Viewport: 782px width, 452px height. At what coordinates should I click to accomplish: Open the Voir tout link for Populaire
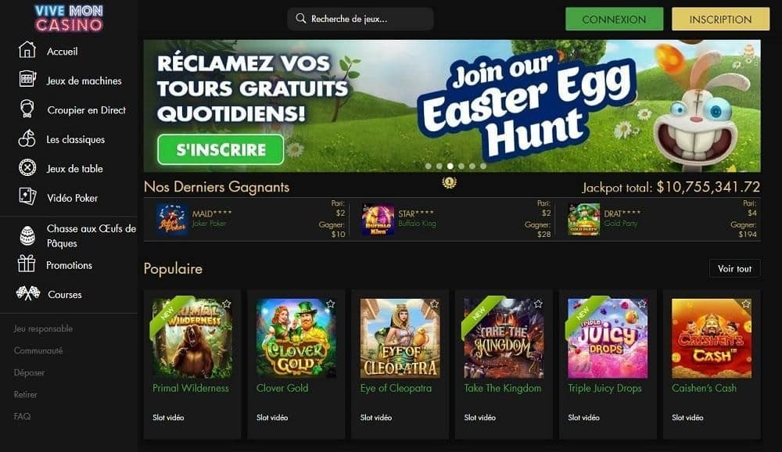click(x=734, y=268)
